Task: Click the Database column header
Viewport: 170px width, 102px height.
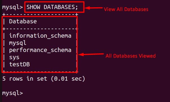Action: (x=23, y=21)
